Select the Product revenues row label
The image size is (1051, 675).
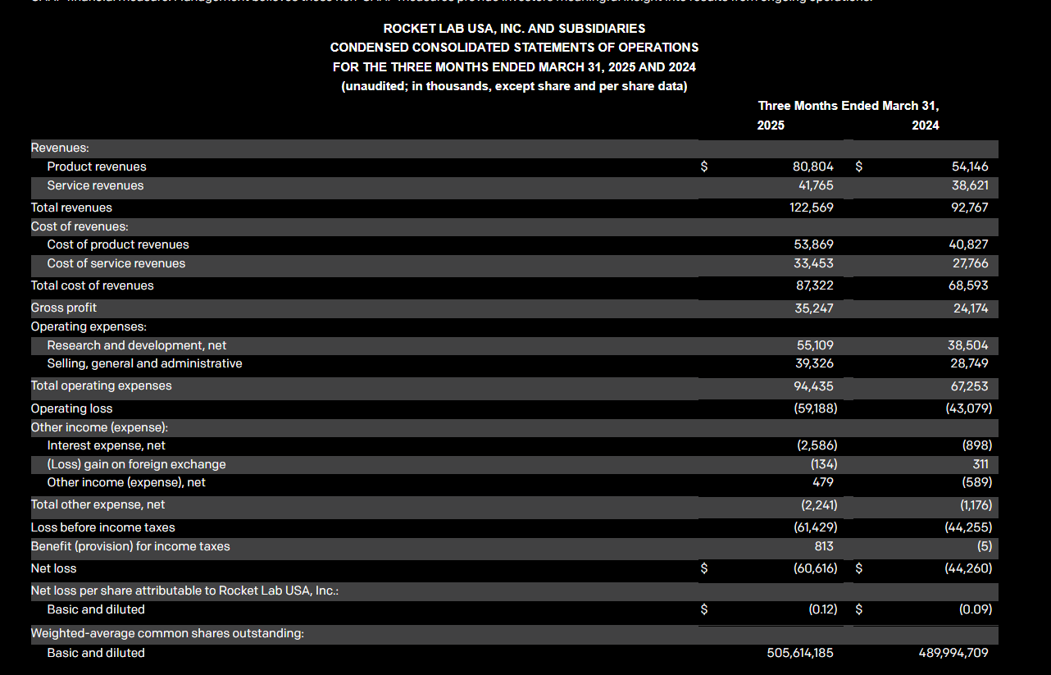click(x=97, y=166)
